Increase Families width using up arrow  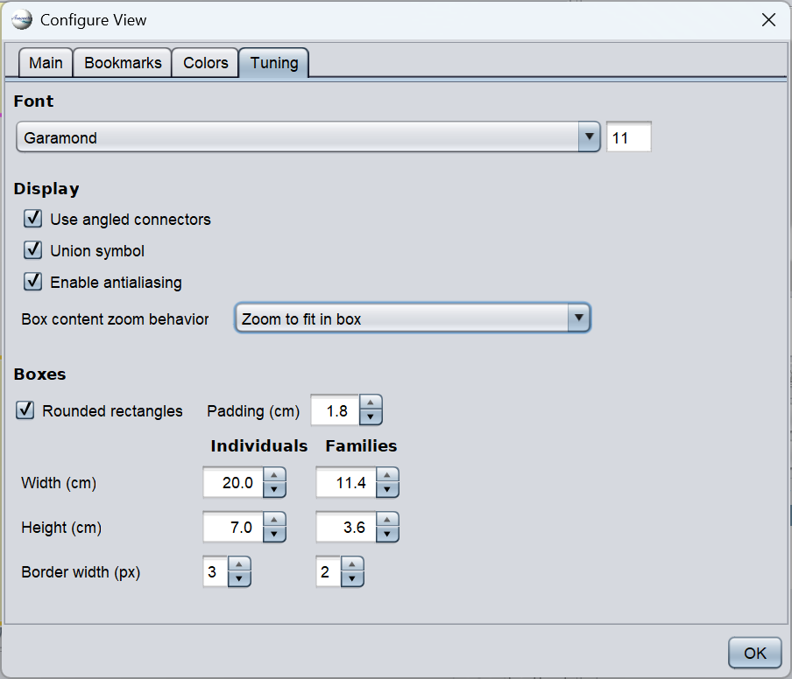tap(387, 475)
